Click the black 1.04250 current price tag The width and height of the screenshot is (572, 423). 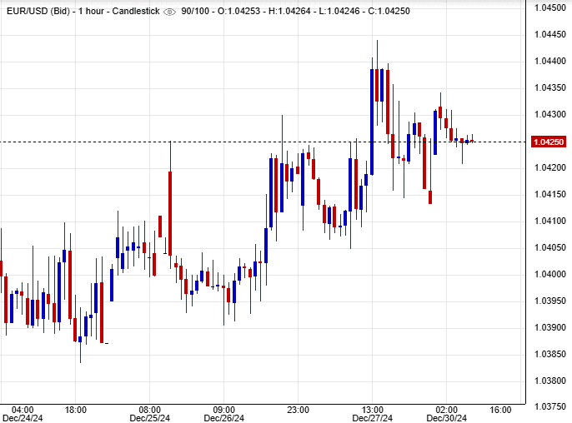549,142
